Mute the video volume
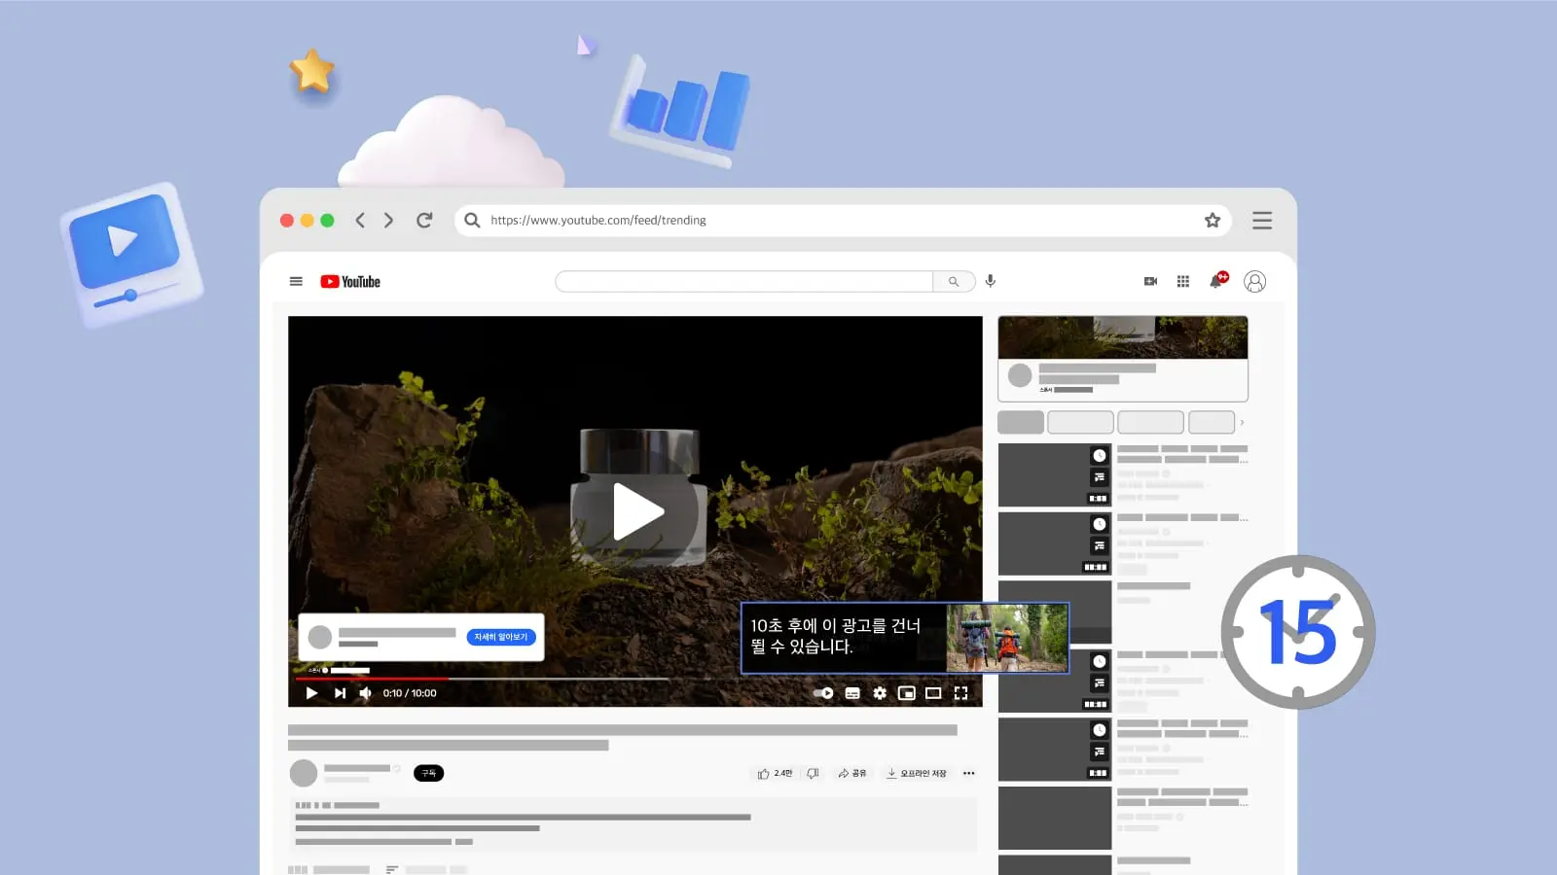The width and height of the screenshot is (1557, 875). [366, 693]
